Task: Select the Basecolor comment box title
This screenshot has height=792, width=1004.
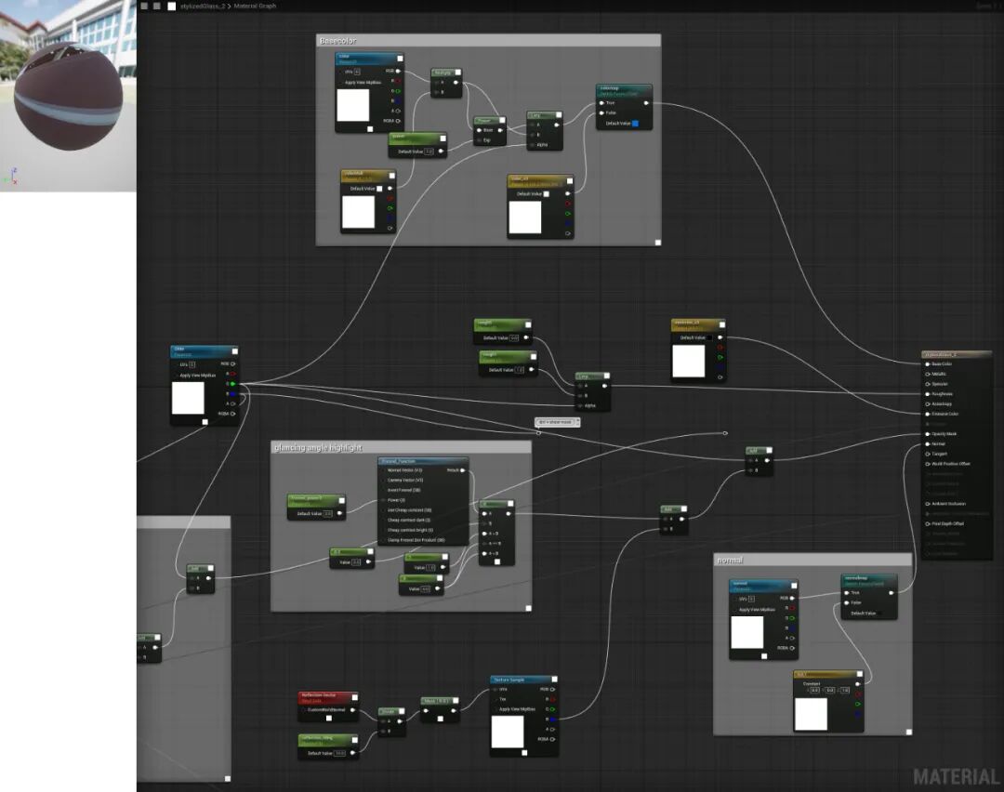Action: (x=338, y=40)
